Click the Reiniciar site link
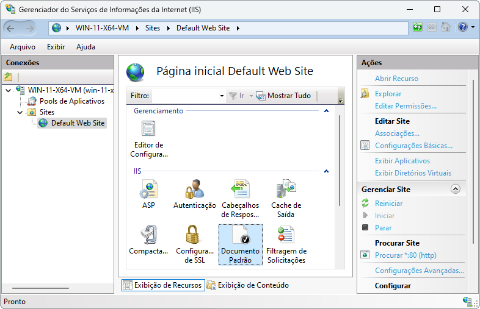The height and width of the screenshot is (309, 480). [x=388, y=204]
